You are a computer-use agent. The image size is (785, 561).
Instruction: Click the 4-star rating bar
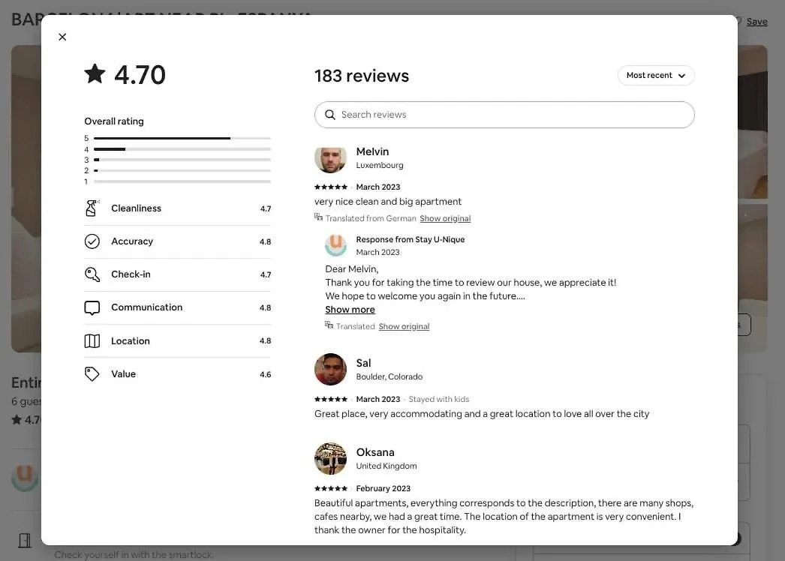click(x=182, y=149)
